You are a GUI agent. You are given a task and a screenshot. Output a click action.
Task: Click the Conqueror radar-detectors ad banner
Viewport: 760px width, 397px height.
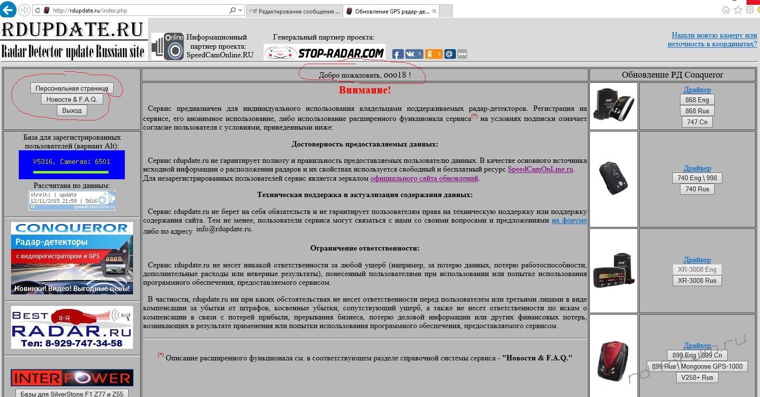click(x=72, y=258)
